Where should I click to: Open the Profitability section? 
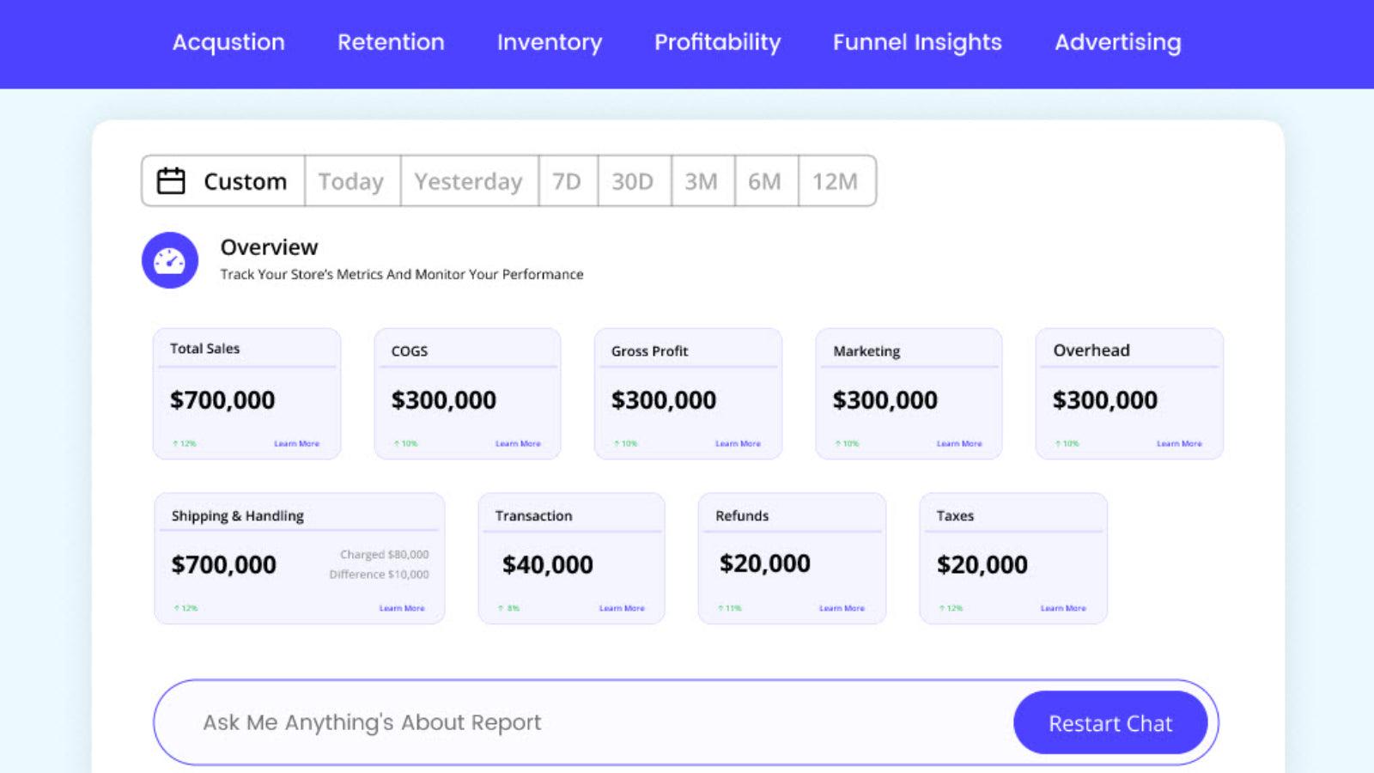[717, 43]
